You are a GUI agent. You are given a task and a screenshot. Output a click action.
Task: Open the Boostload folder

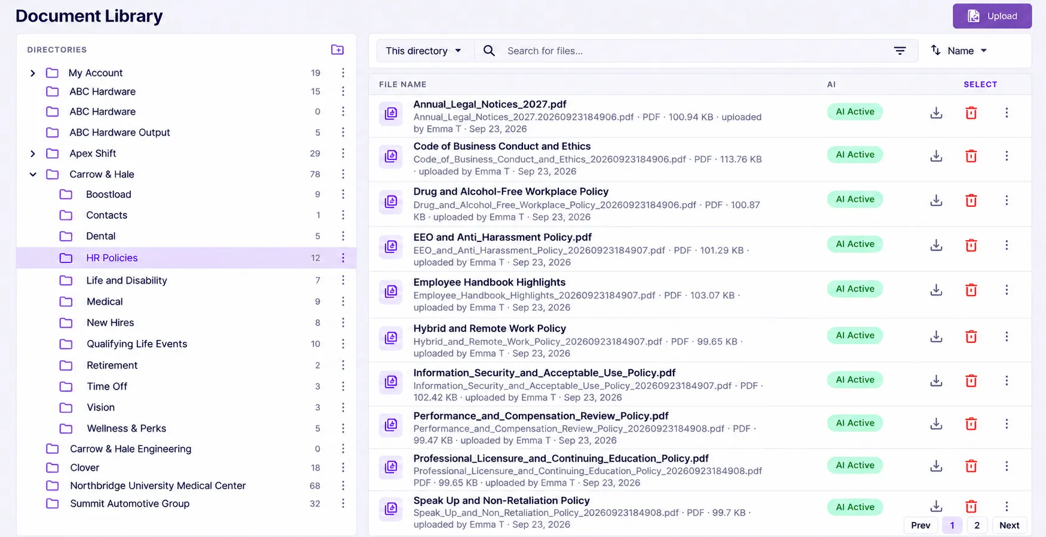[108, 195]
